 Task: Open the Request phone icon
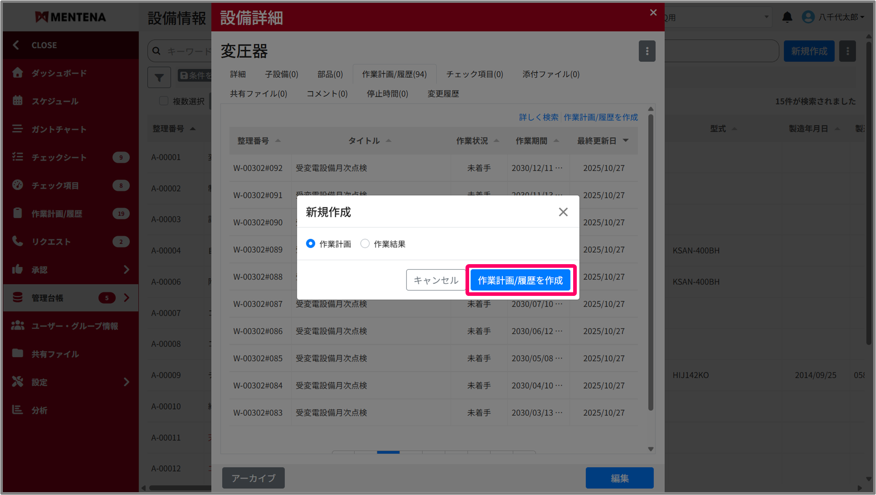[x=17, y=241]
